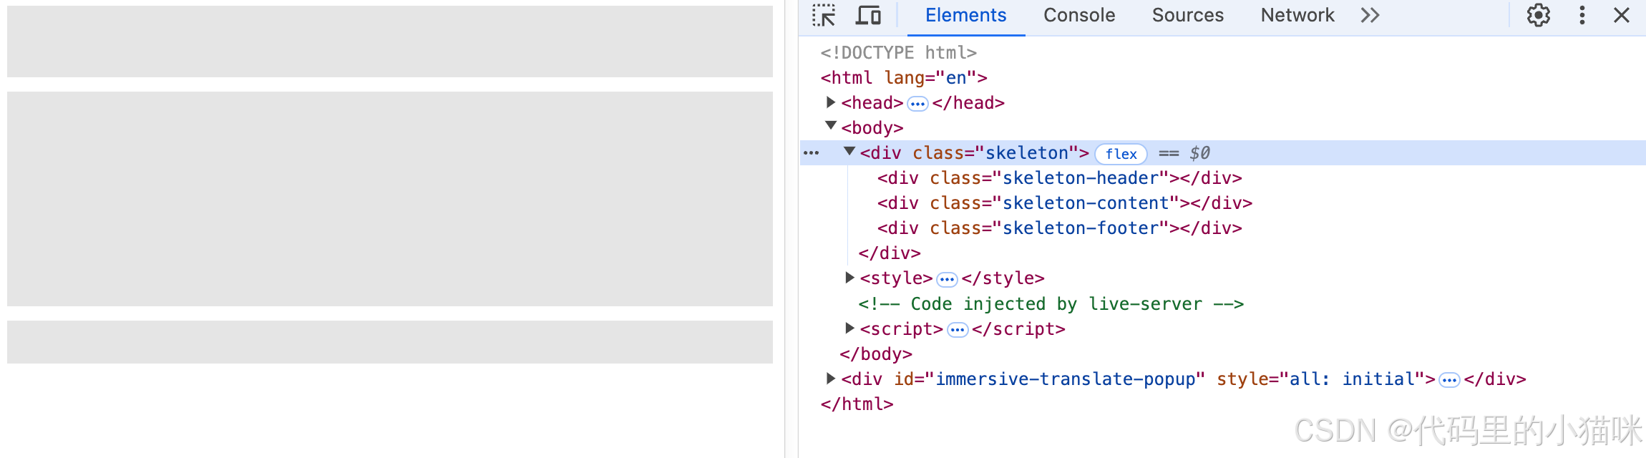
Task: Switch to the Sources tab
Action: coord(1187,15)
